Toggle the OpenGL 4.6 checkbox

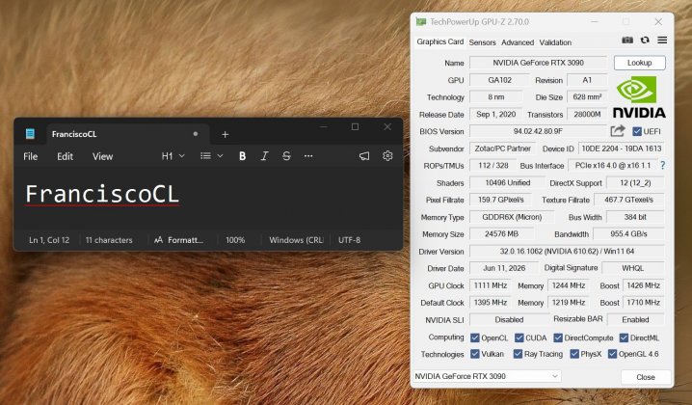[612, 354]
